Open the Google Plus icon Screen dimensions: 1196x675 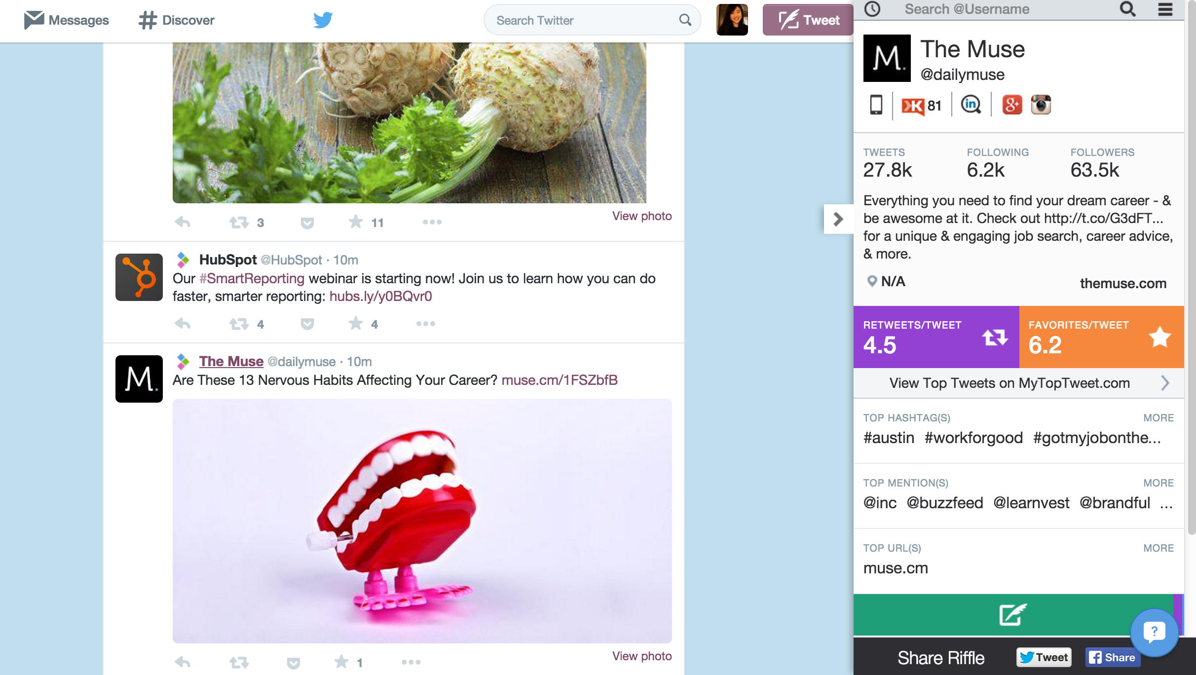(1012, 105)
